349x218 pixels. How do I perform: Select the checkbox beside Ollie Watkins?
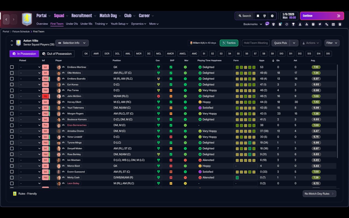coord(12,73)
